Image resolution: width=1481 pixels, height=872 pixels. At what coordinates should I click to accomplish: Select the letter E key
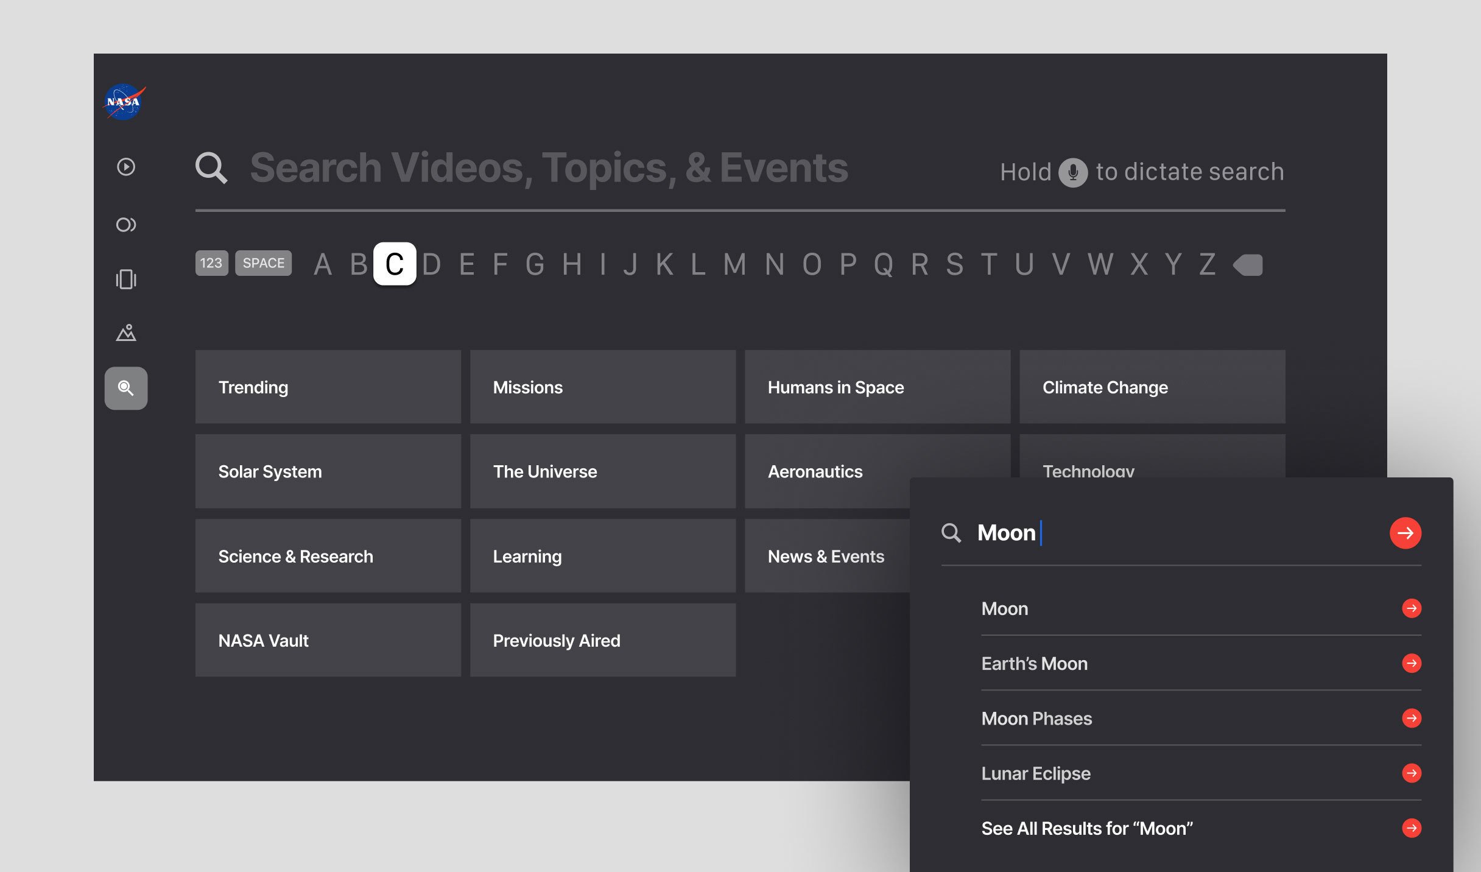467,264
